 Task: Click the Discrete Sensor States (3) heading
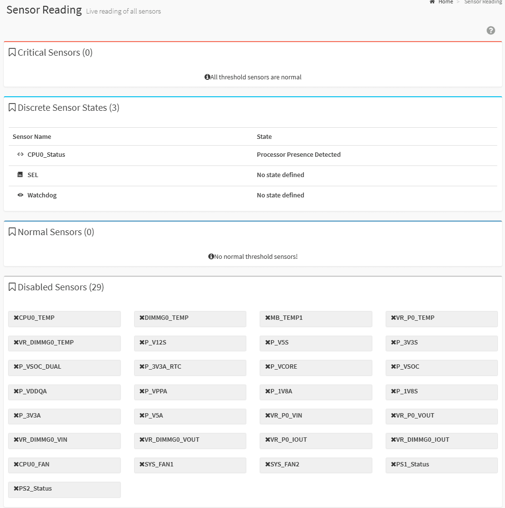point(68,107)
